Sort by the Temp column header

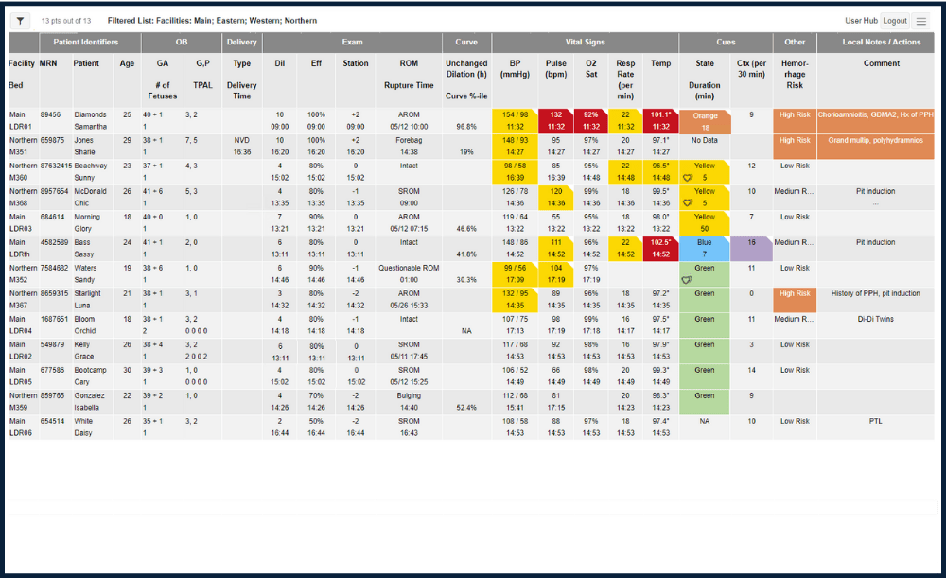660,63
